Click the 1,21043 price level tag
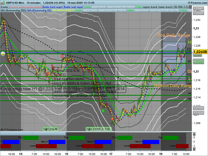 (198, 113)
